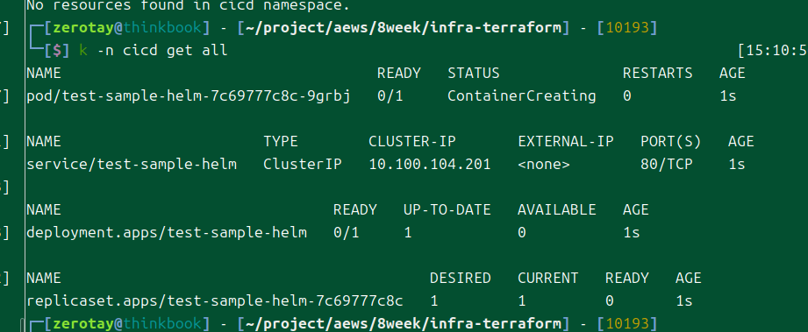This screenshot has width=808, height=332.
Task: Click the $ prompt symbol
Action: 57,51
